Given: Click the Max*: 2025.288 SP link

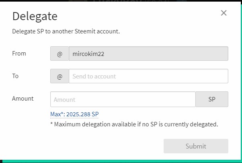Looking at the screenshot, I should (x=74, y=114).
